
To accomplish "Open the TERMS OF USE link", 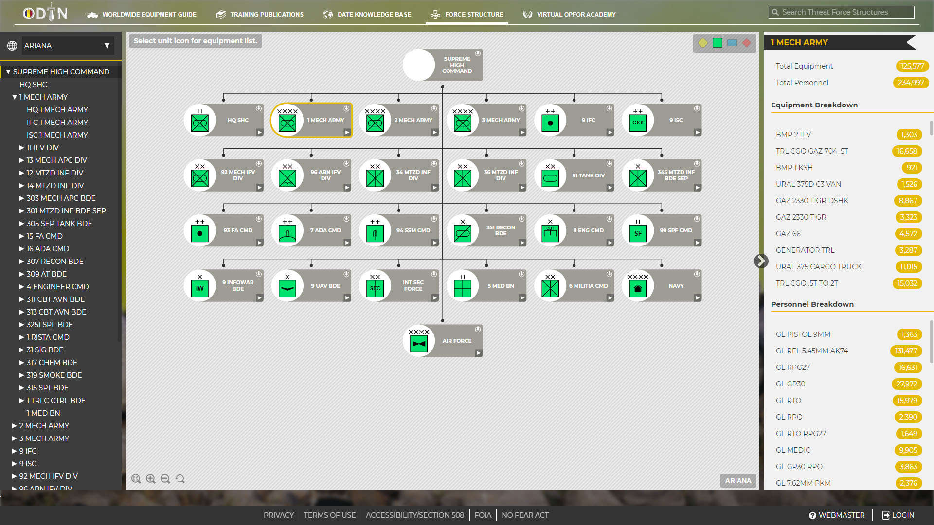I will point(330,515).
